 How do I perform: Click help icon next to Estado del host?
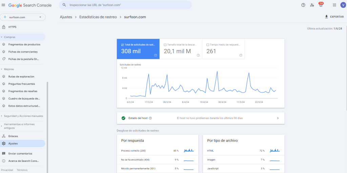click(x=150, y=118)
